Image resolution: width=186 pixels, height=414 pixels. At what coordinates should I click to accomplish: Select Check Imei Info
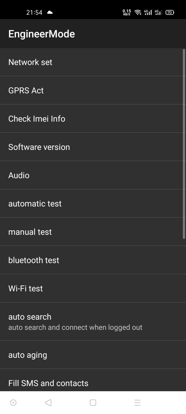(x=93, y=119)
